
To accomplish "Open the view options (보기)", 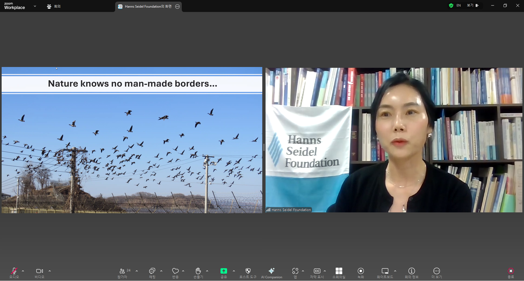I will [x=473, y=5].
